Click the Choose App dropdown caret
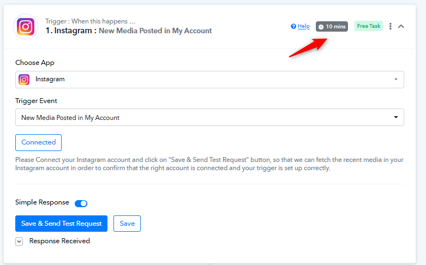The image size is (426, 265). [x=396, y=80]
